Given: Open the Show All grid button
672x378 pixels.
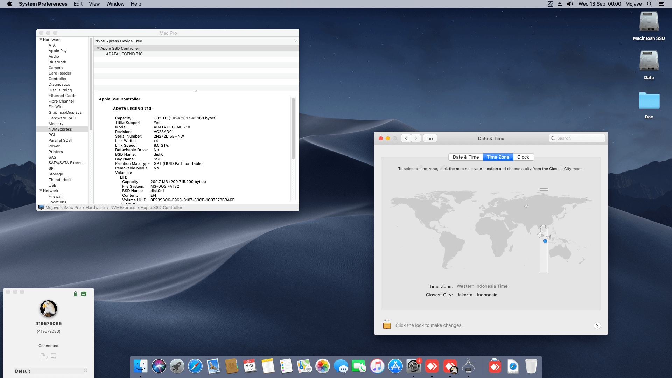Looking at the screenshot, I should tap(430, 138).
